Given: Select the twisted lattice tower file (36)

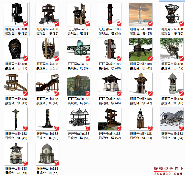Looking at the screenshot, I should [172, 14].
